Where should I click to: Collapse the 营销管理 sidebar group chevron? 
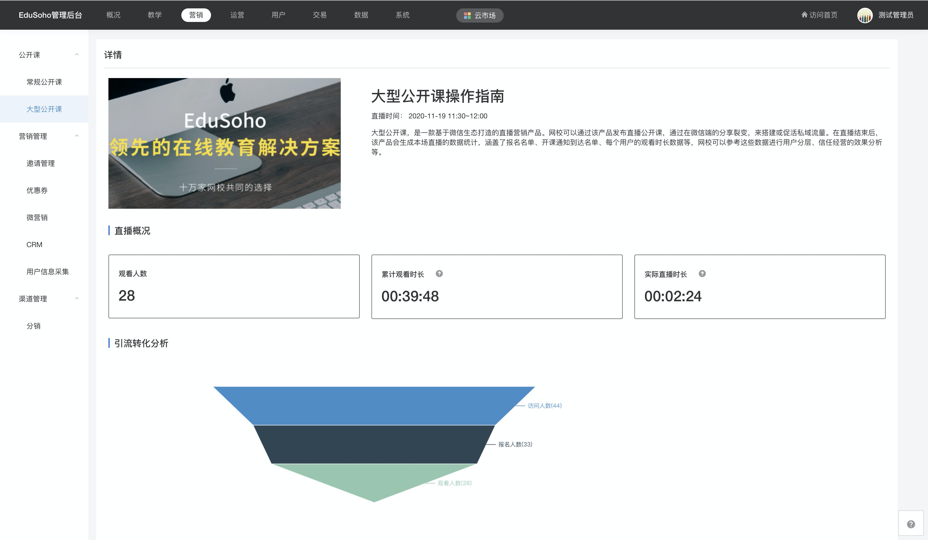pyautogui.click(x=76, y=136)
